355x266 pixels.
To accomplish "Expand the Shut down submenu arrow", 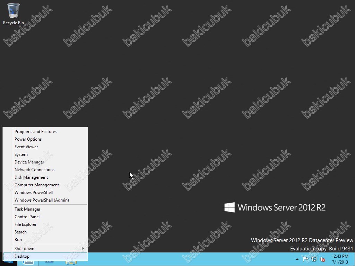I will 83,249.
